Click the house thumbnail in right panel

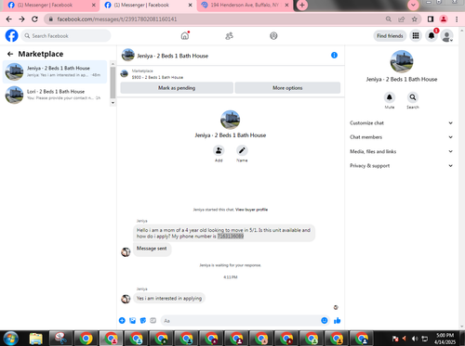(402, 61)
